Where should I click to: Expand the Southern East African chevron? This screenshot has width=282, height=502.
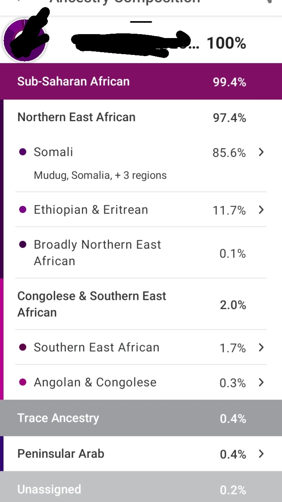pos(261,347)
